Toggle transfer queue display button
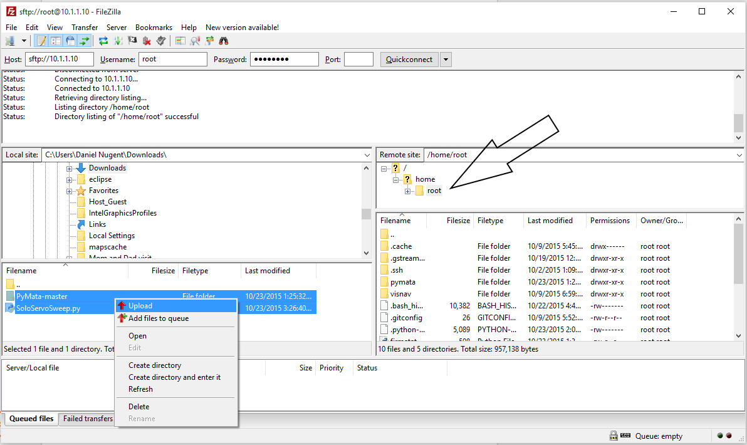Viewport: 747px width, 445px height. click(x=85, y=41)
